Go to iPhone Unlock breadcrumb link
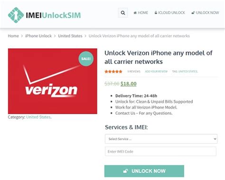Viewport: 225px width, 180px height. coord(38,36)
